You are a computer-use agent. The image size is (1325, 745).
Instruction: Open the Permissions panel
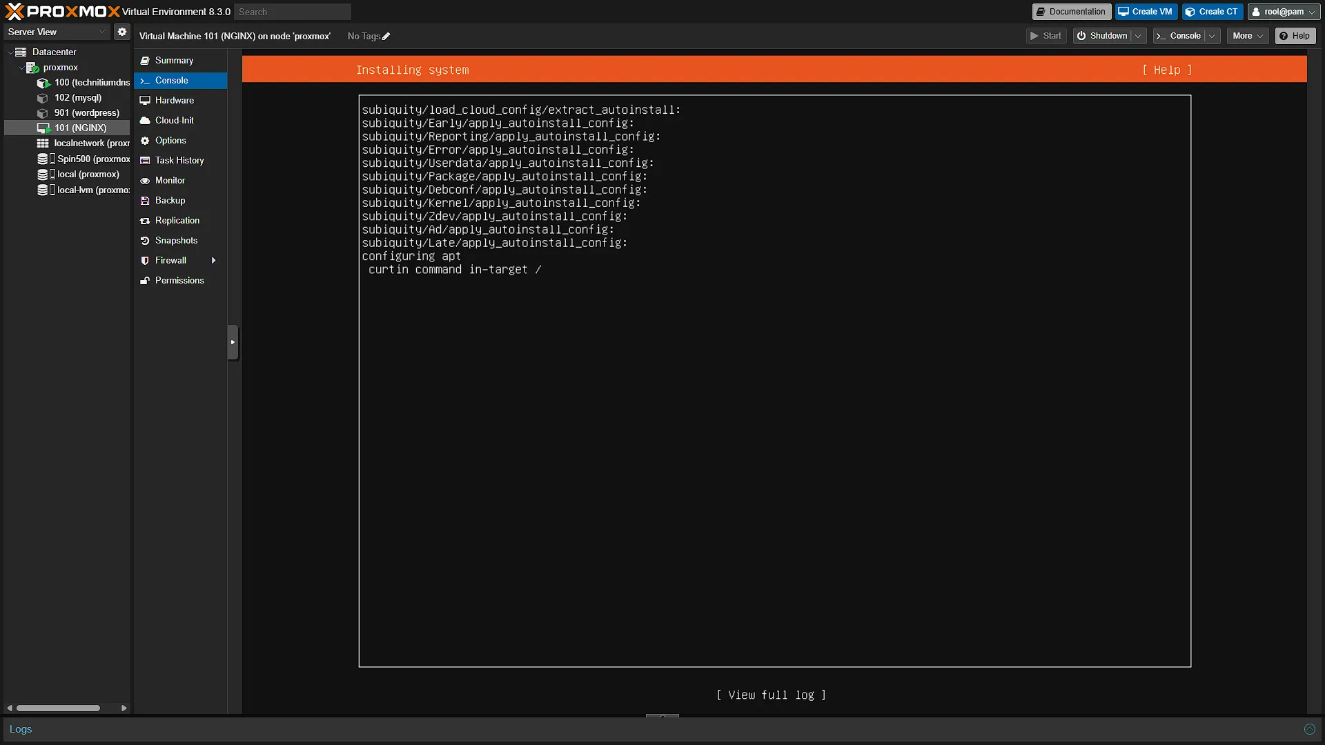[179, 281]
